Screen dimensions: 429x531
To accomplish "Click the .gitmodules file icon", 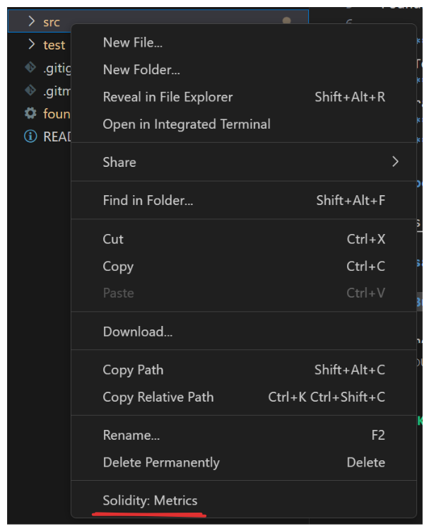I will tap(30, 91).
